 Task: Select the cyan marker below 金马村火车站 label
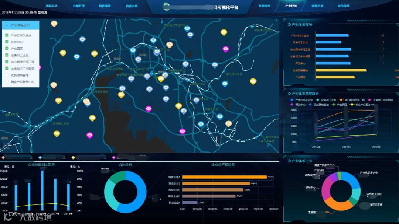coord(225,84)
